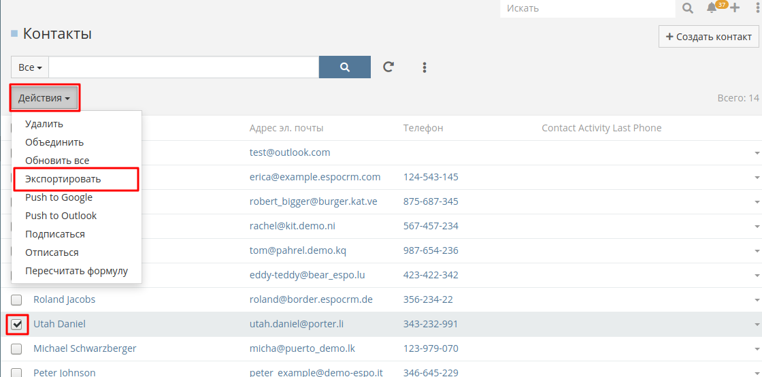The image size is (762, 377).
Task: Focus the global Искать search box
Action: coord(589,8)
